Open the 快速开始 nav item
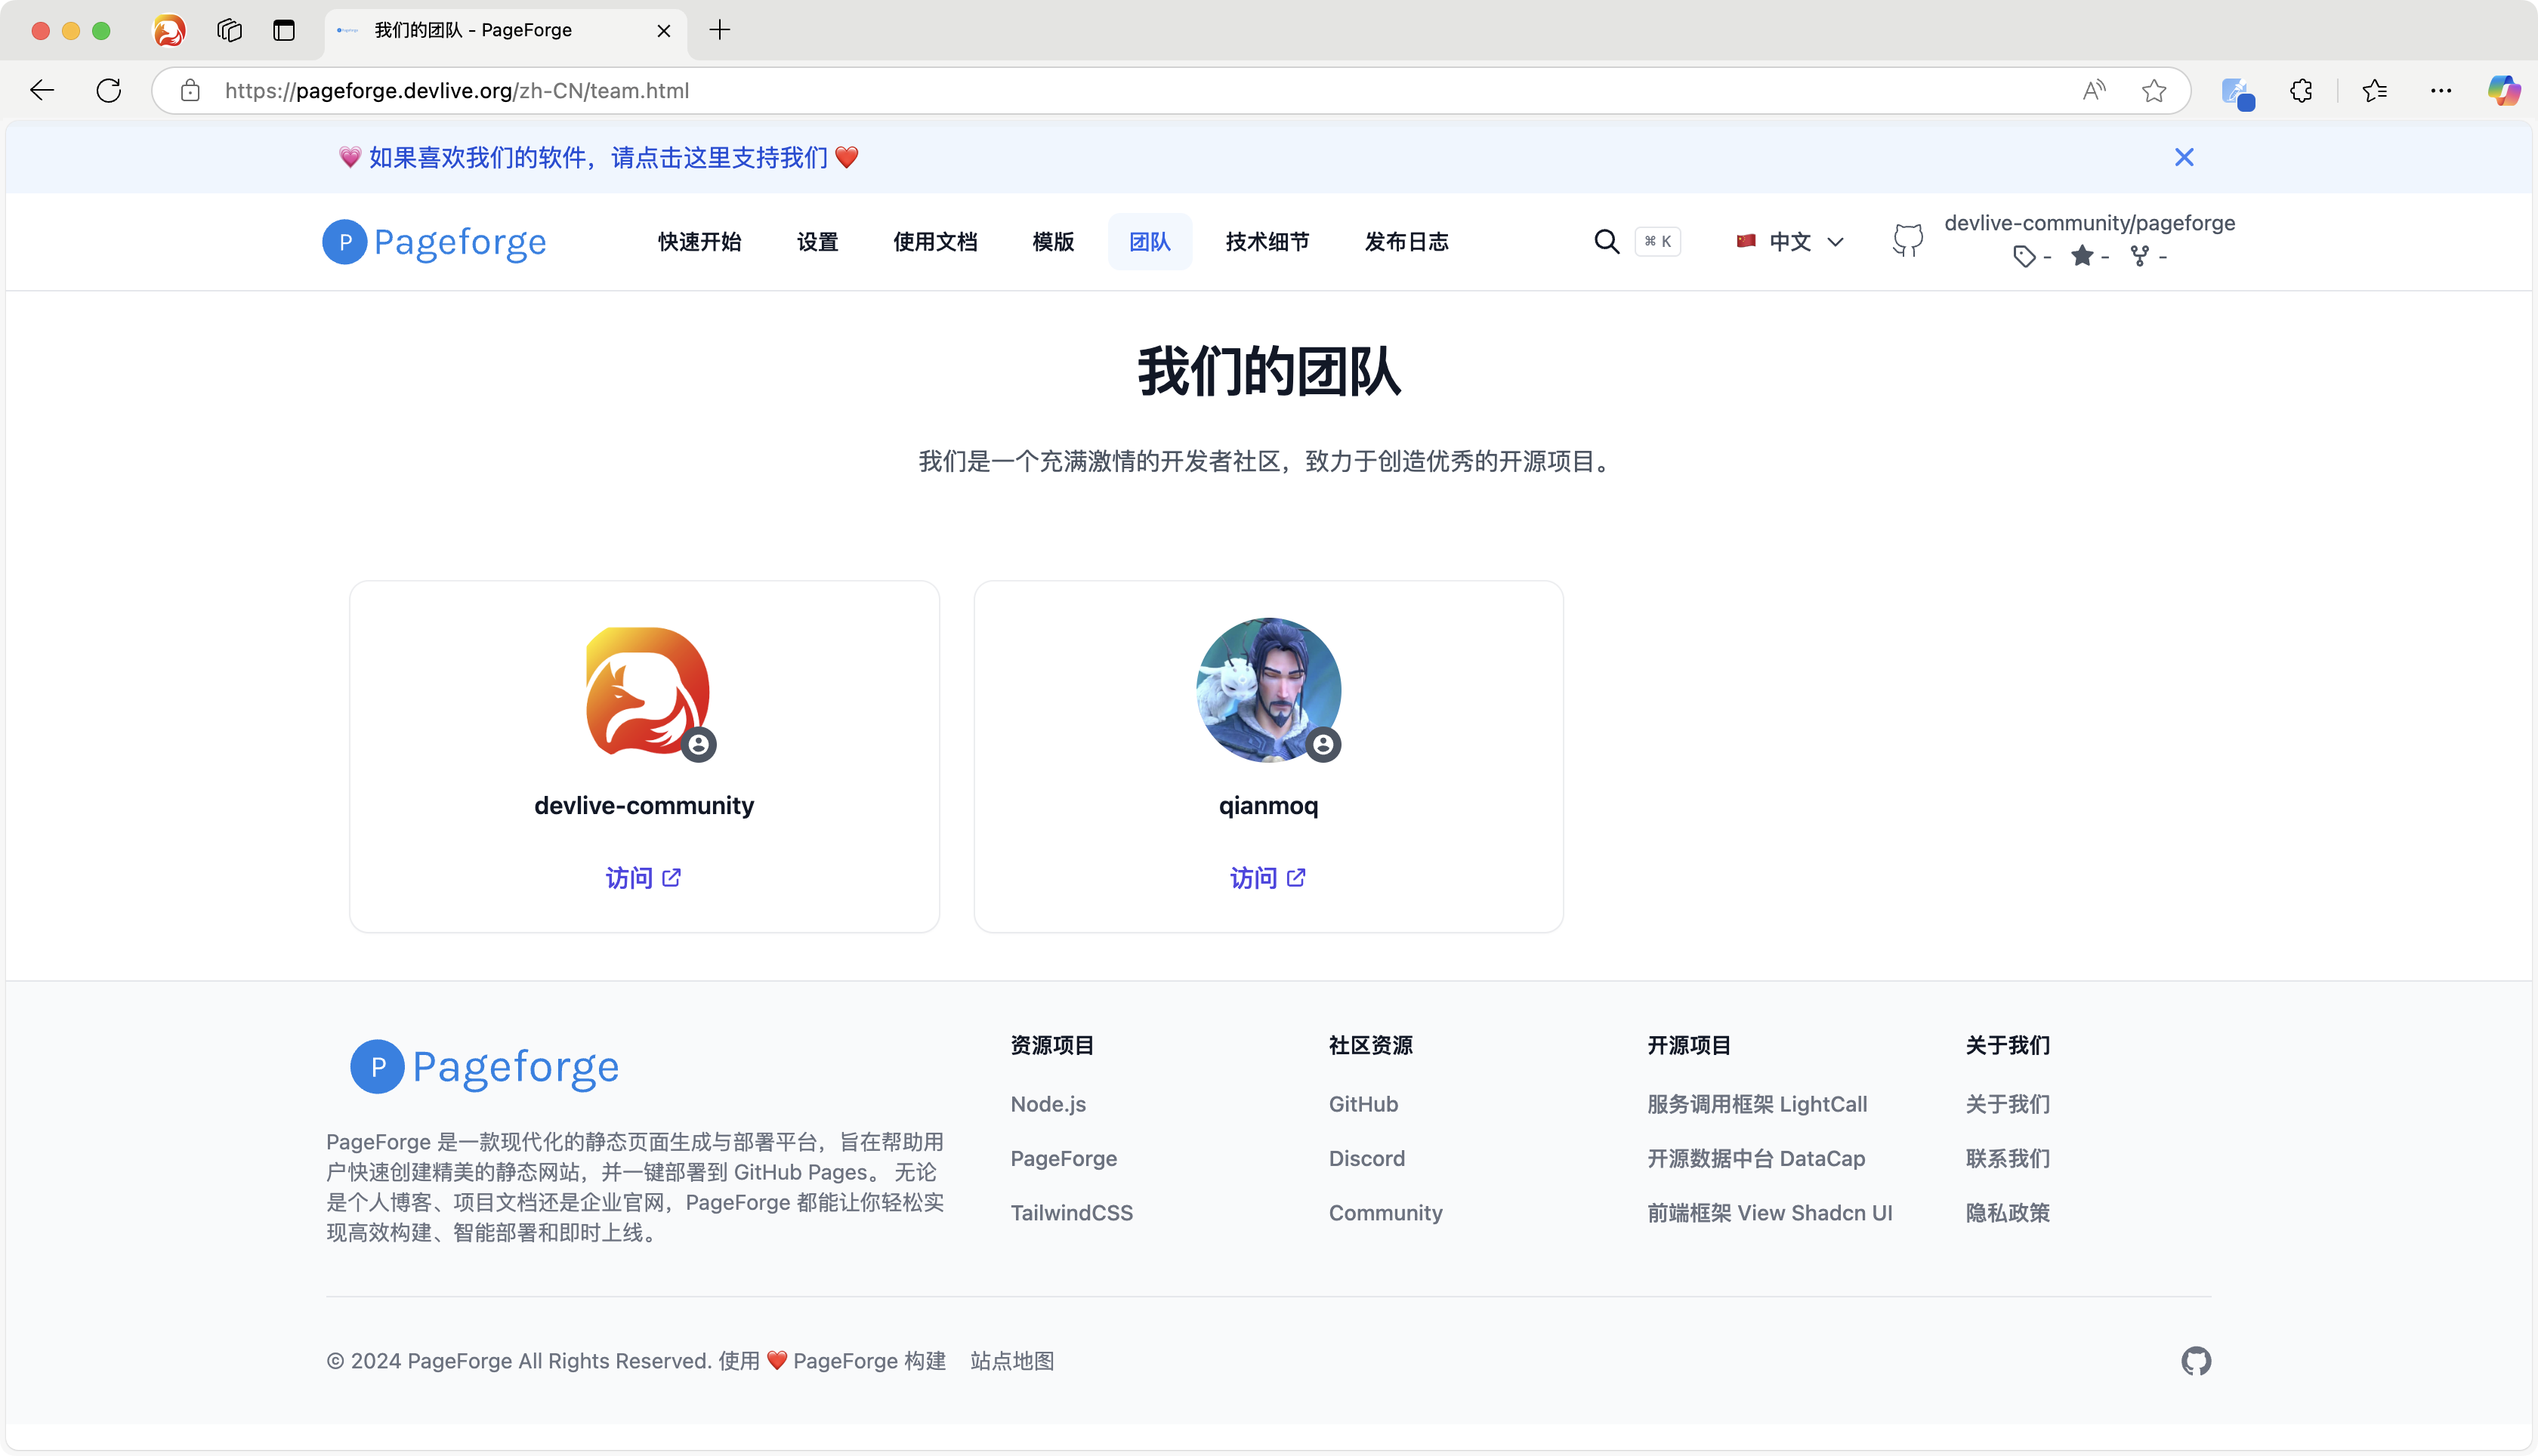Image resolution: width=2538 pixels, height=1456 pixels. [699, 241]
